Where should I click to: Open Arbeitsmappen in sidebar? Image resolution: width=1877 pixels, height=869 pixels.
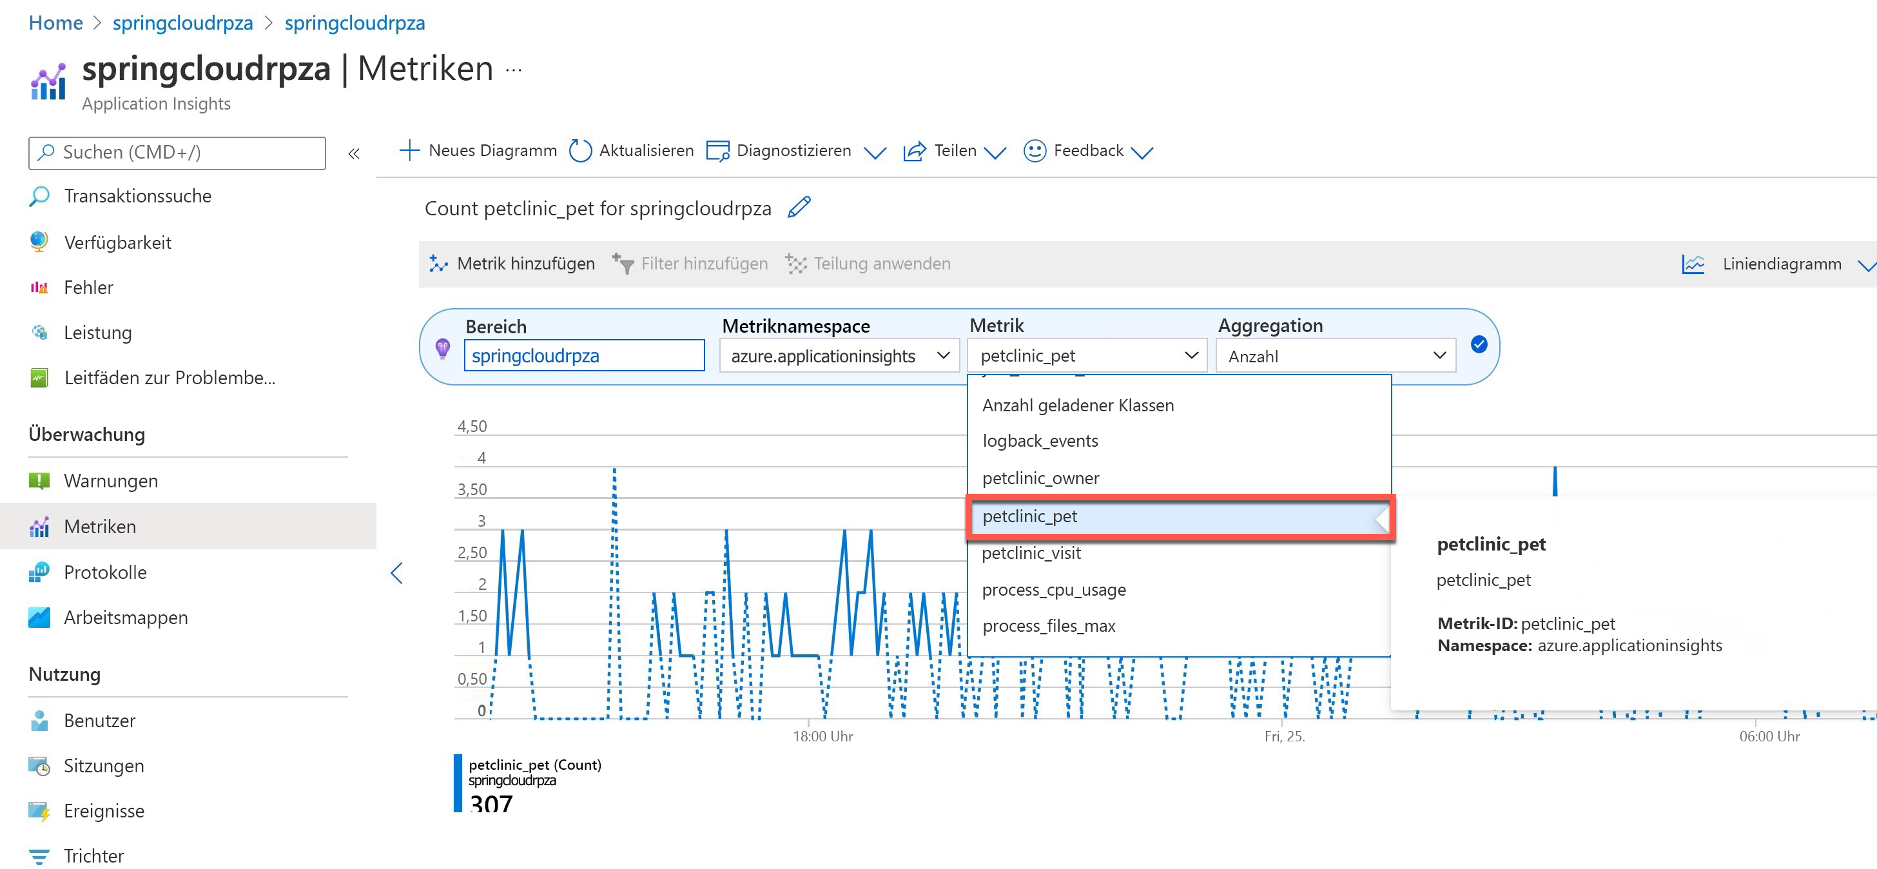click(x=125, y=618)
